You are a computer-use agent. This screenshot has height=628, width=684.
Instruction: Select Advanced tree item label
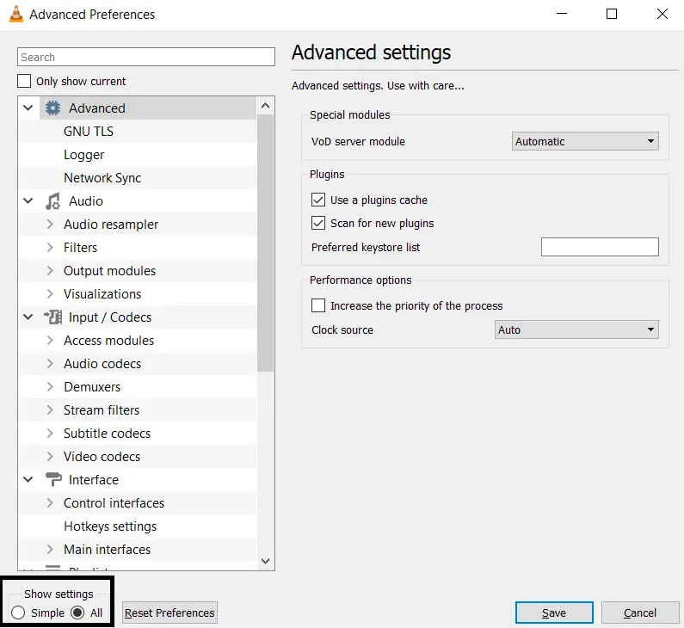[x=97, y=108]
